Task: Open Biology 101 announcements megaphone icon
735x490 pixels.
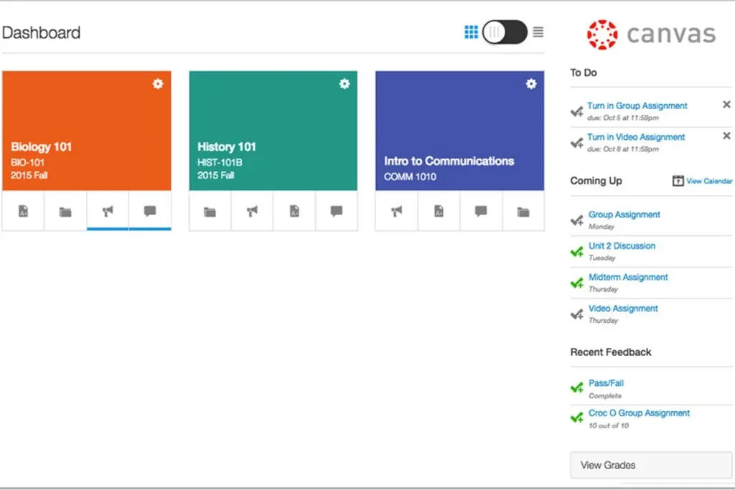Action: [x=108, y=212]
